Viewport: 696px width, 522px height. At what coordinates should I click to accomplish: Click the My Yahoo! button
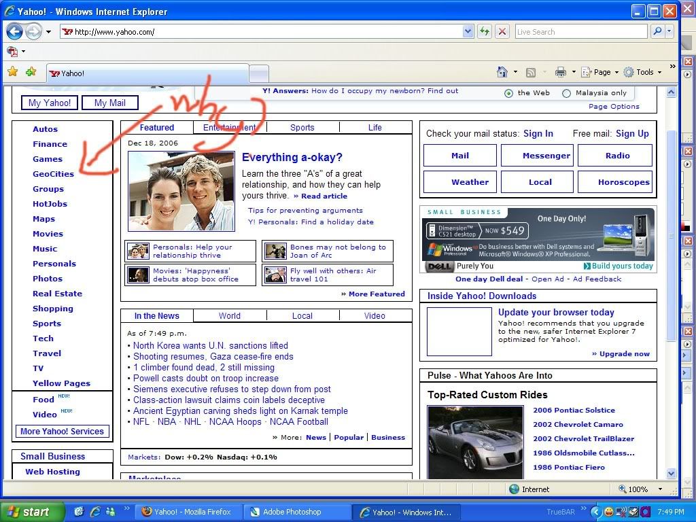(50, 103)
